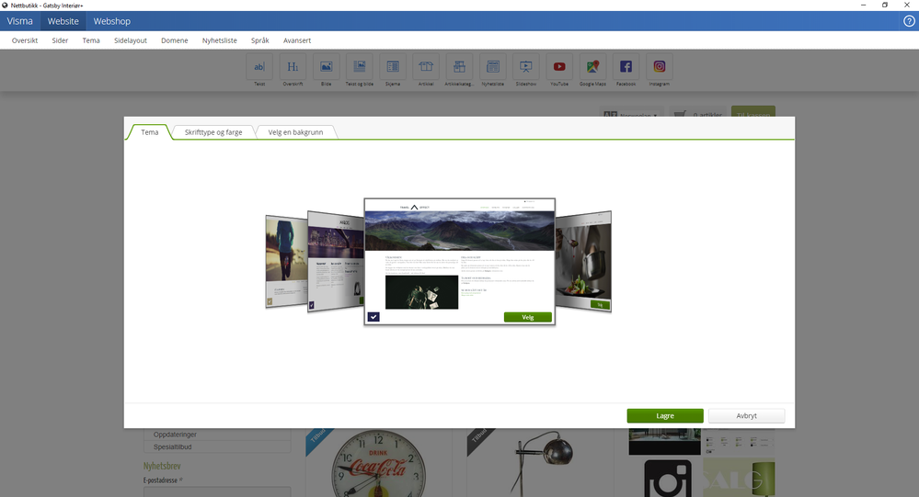The width and height of the screenshot is (919, 497).
Task: Click Velg on the mountain theme
Action: tap(527, 317)
